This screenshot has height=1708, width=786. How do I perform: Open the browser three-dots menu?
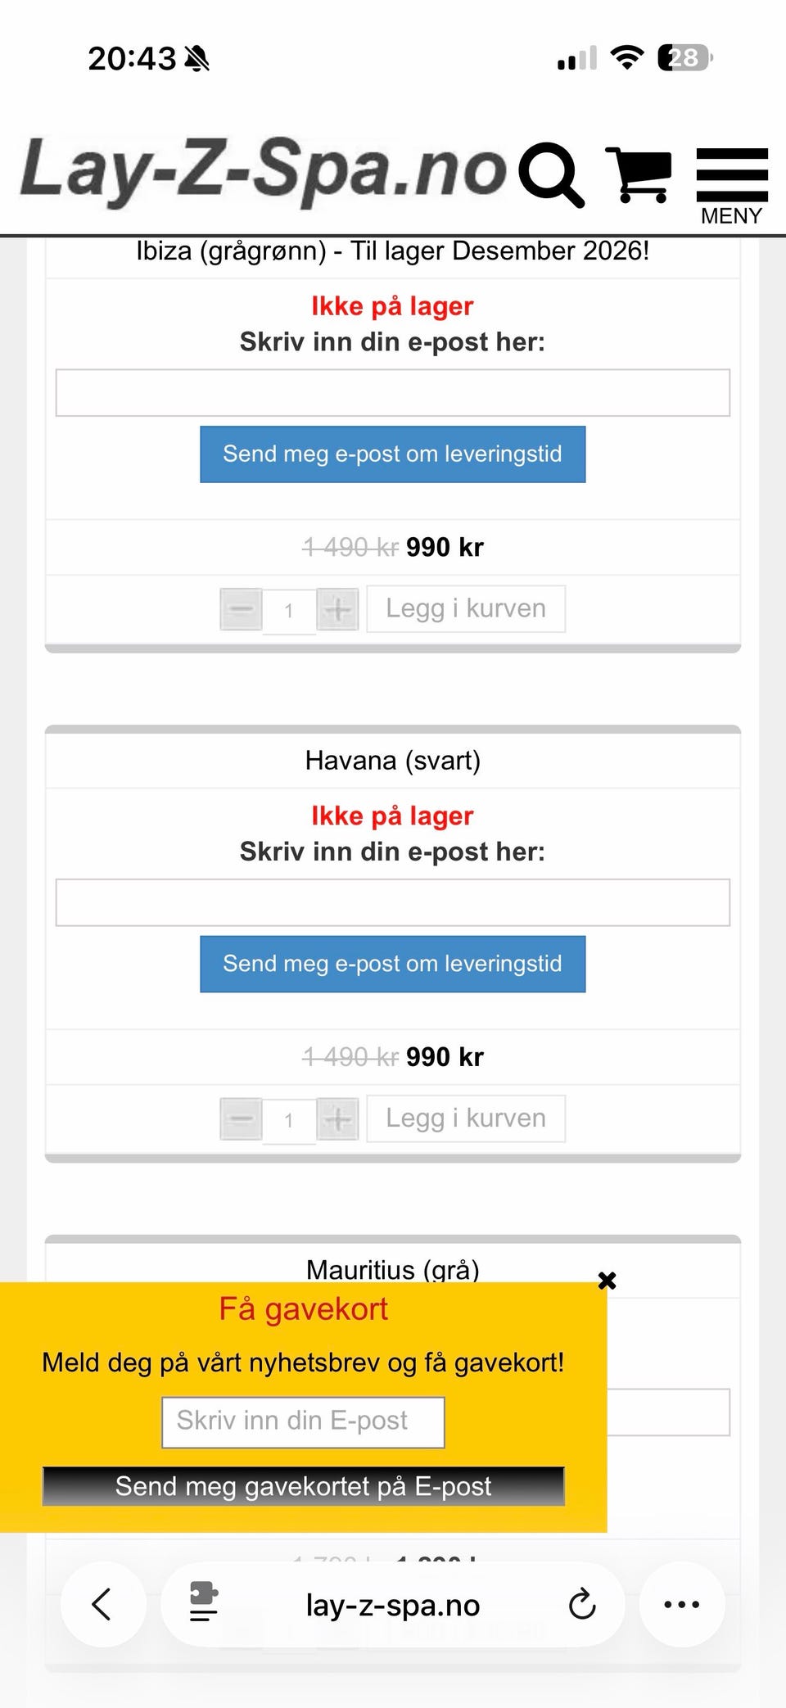click(681, 1604)
